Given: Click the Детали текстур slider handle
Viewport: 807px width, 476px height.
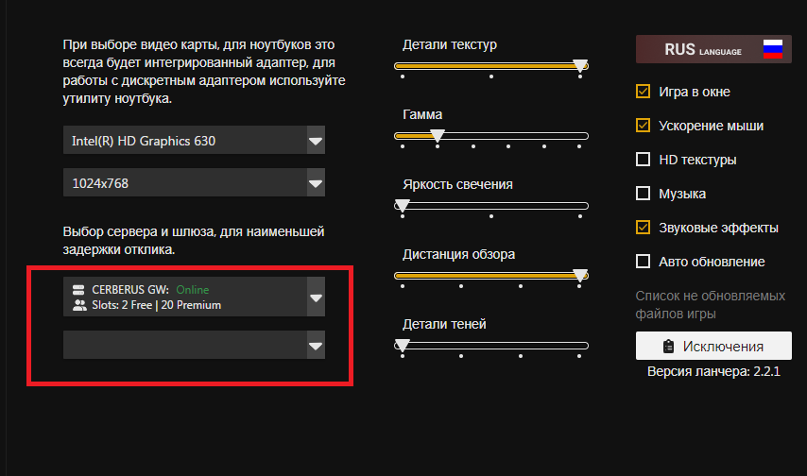Looking at the screenshot, I should pyautogui.click(x=580, y=66).
